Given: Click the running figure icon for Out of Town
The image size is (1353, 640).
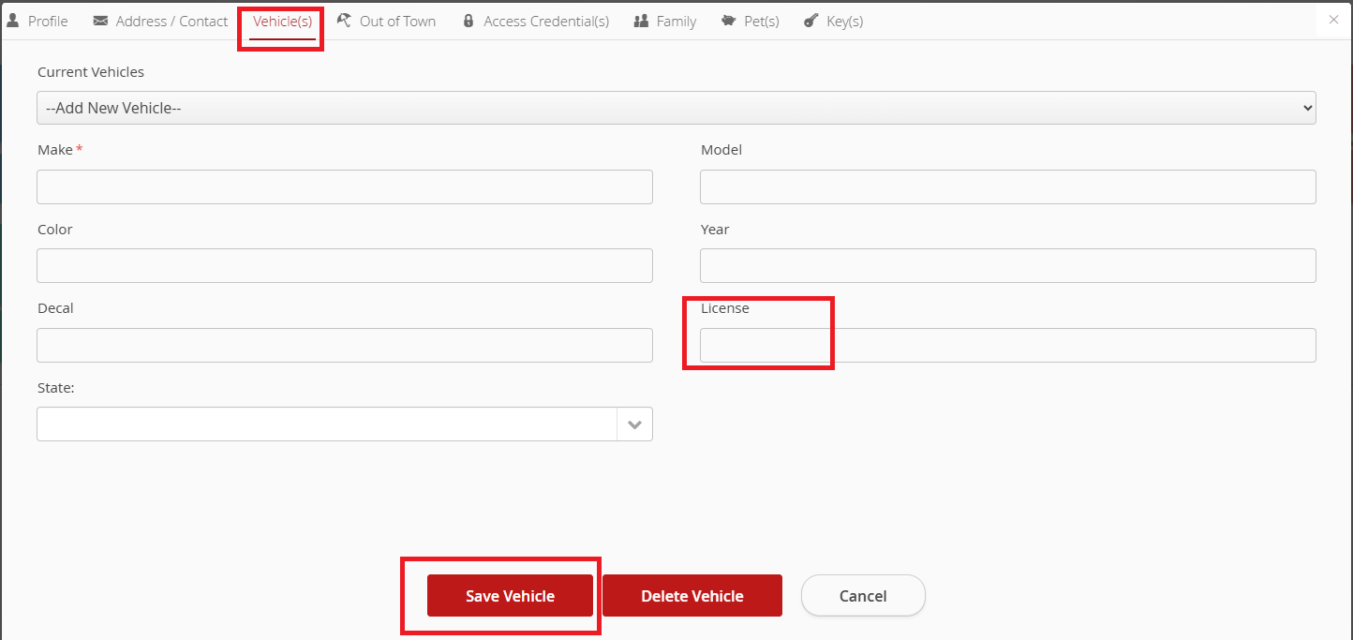Looking at the screenshot, I should [x=344, y=20].
